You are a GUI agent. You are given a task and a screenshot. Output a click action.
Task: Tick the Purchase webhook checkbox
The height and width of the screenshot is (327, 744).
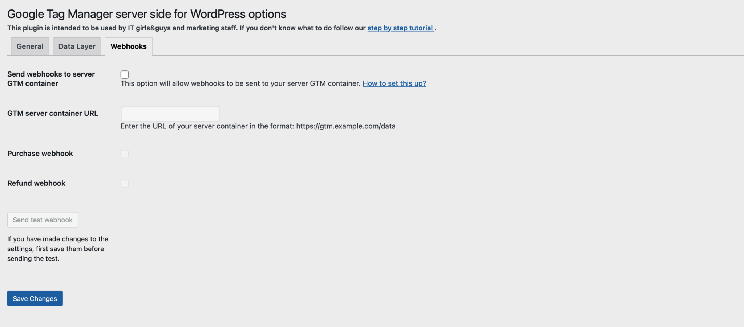125,154
